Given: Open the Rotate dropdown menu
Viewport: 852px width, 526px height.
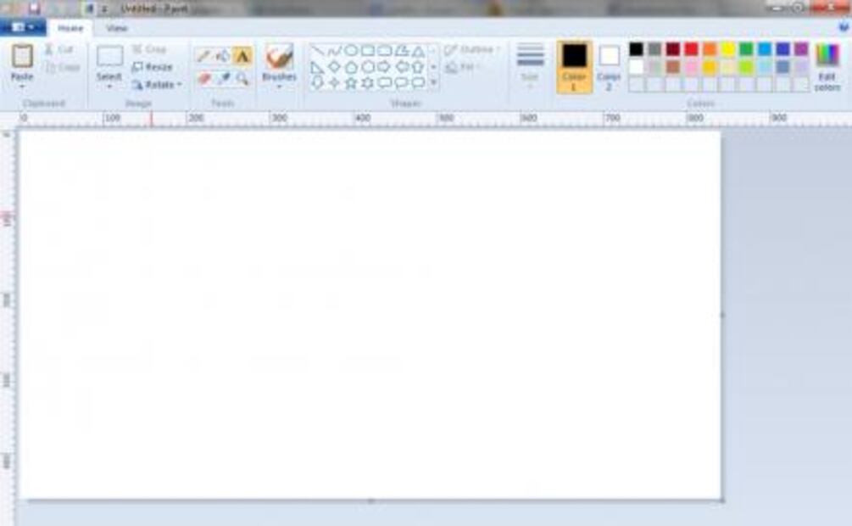Looking at the screenshot, I should 157,85.
